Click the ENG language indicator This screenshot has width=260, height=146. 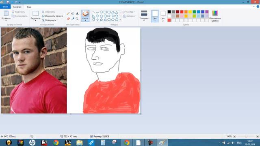click(x=239, y=143)
